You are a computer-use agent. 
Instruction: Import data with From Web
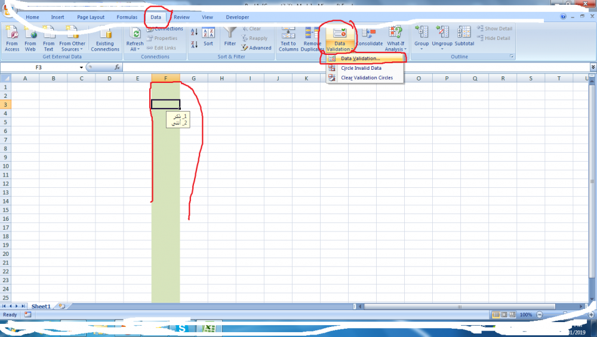pyautogui.click(x=30, y=38)
